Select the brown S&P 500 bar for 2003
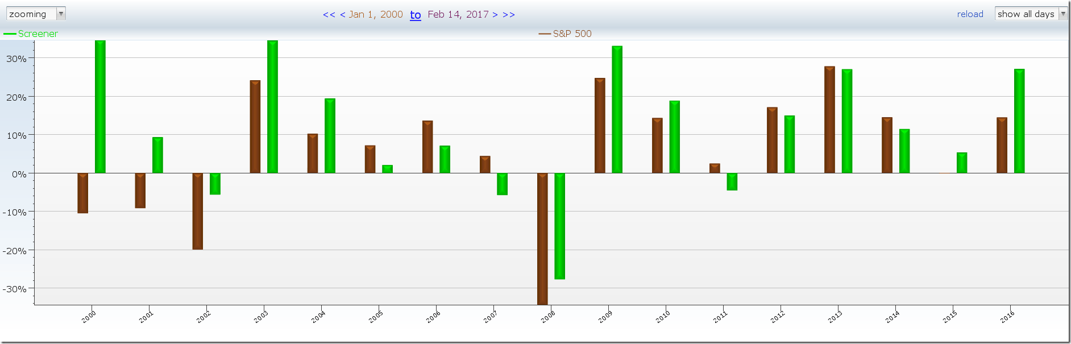Screen dimensions: 1071x344 [x=255, y=127]
